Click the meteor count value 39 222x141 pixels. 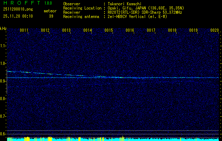tap(51, 16)
